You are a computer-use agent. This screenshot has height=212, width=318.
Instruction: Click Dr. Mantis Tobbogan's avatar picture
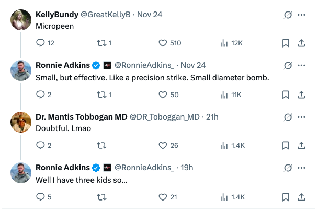coord(21,123)
